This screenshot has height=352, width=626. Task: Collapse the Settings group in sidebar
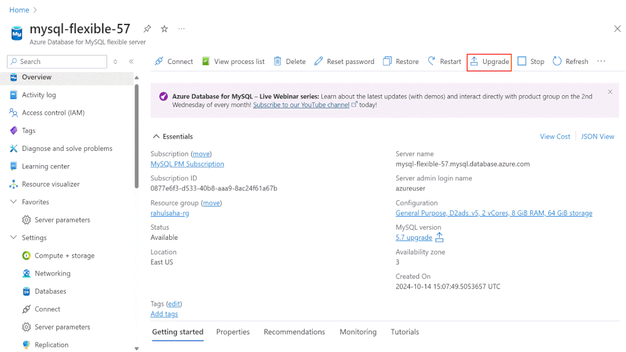pyautogui.click(x=14, y=238)
